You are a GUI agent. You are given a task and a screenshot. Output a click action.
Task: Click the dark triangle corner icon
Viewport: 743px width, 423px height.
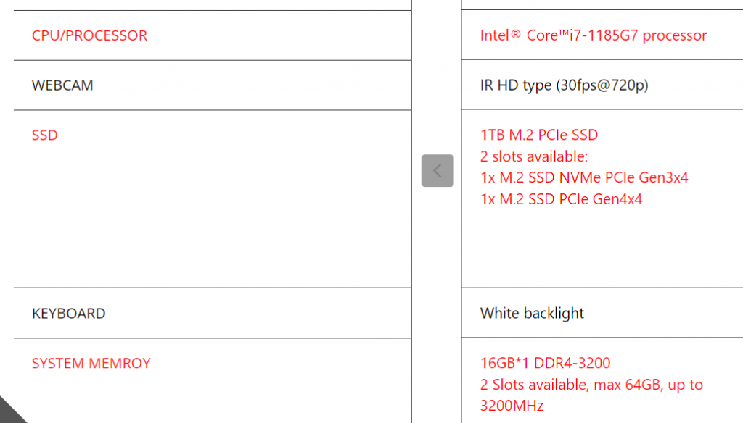pyautogui.click(x=10, y=412)
